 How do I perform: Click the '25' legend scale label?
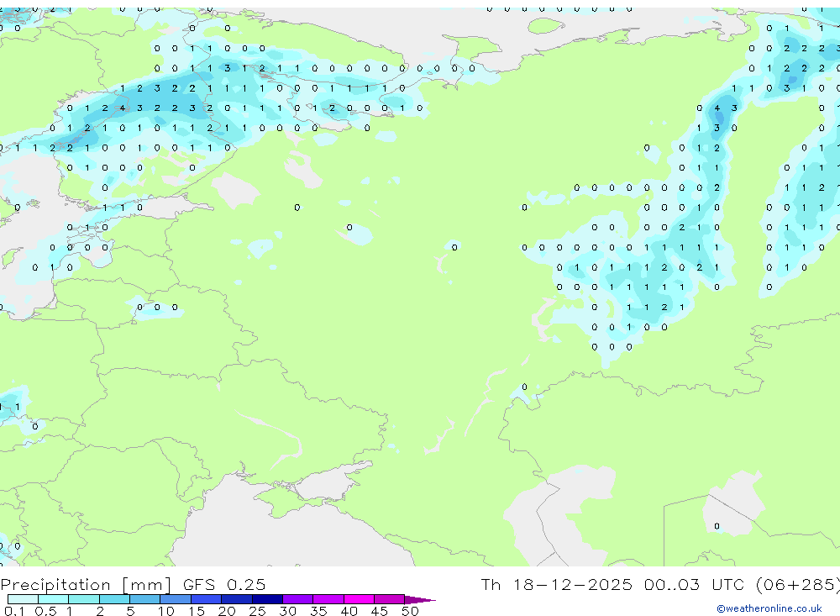(x=257, y=611)
